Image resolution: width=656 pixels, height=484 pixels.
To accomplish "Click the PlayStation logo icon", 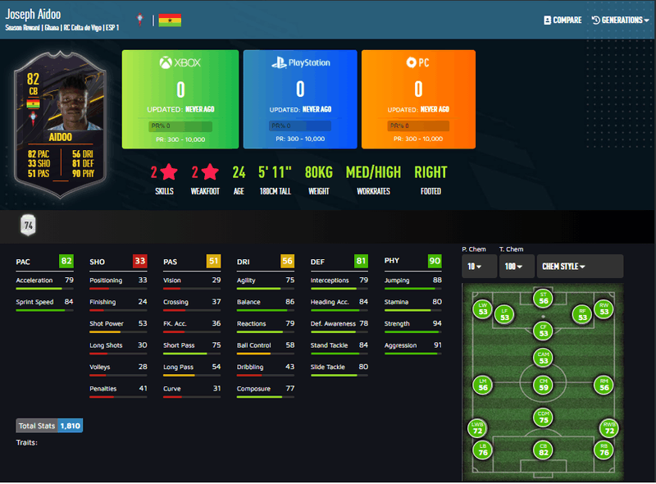I will [279, 63].
